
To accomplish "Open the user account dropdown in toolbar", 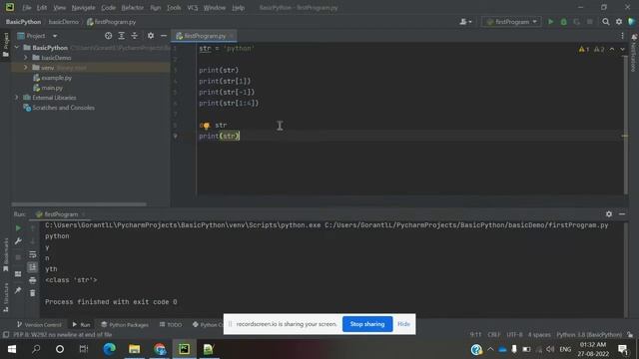I will point(465,22).
